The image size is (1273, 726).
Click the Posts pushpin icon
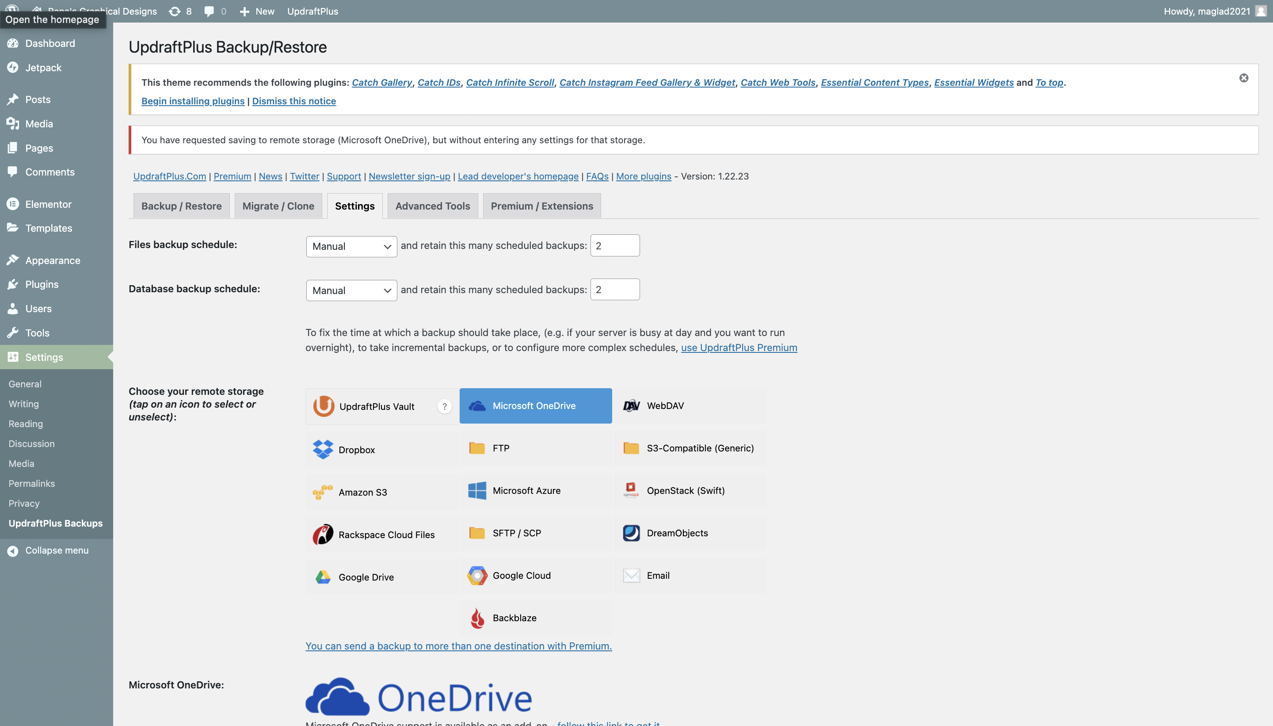coord(13,99)
